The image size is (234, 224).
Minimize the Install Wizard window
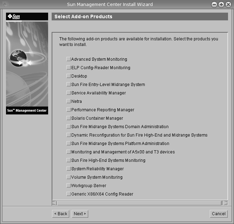(214, 5)
